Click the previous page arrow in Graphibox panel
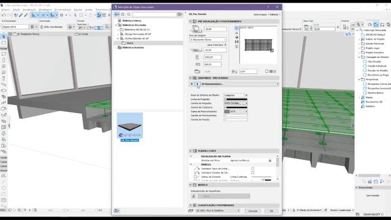 pyautogui.click(x=192, y=84)
